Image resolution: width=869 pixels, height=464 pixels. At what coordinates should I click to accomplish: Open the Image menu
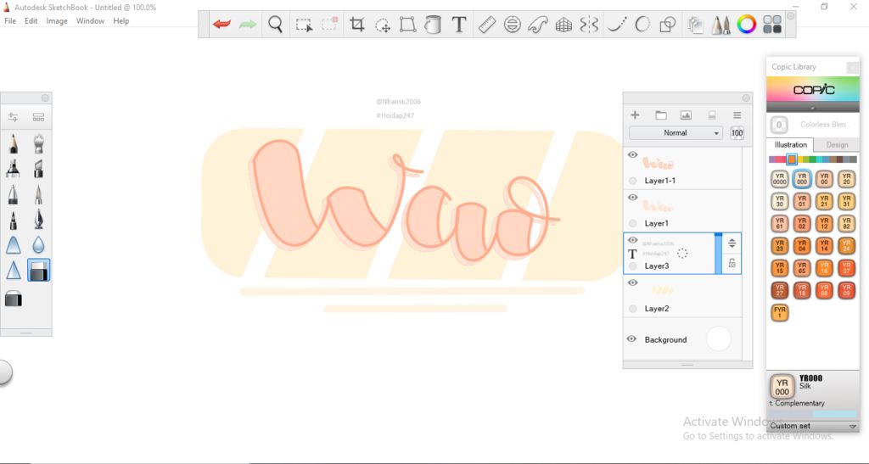(57, 21)
